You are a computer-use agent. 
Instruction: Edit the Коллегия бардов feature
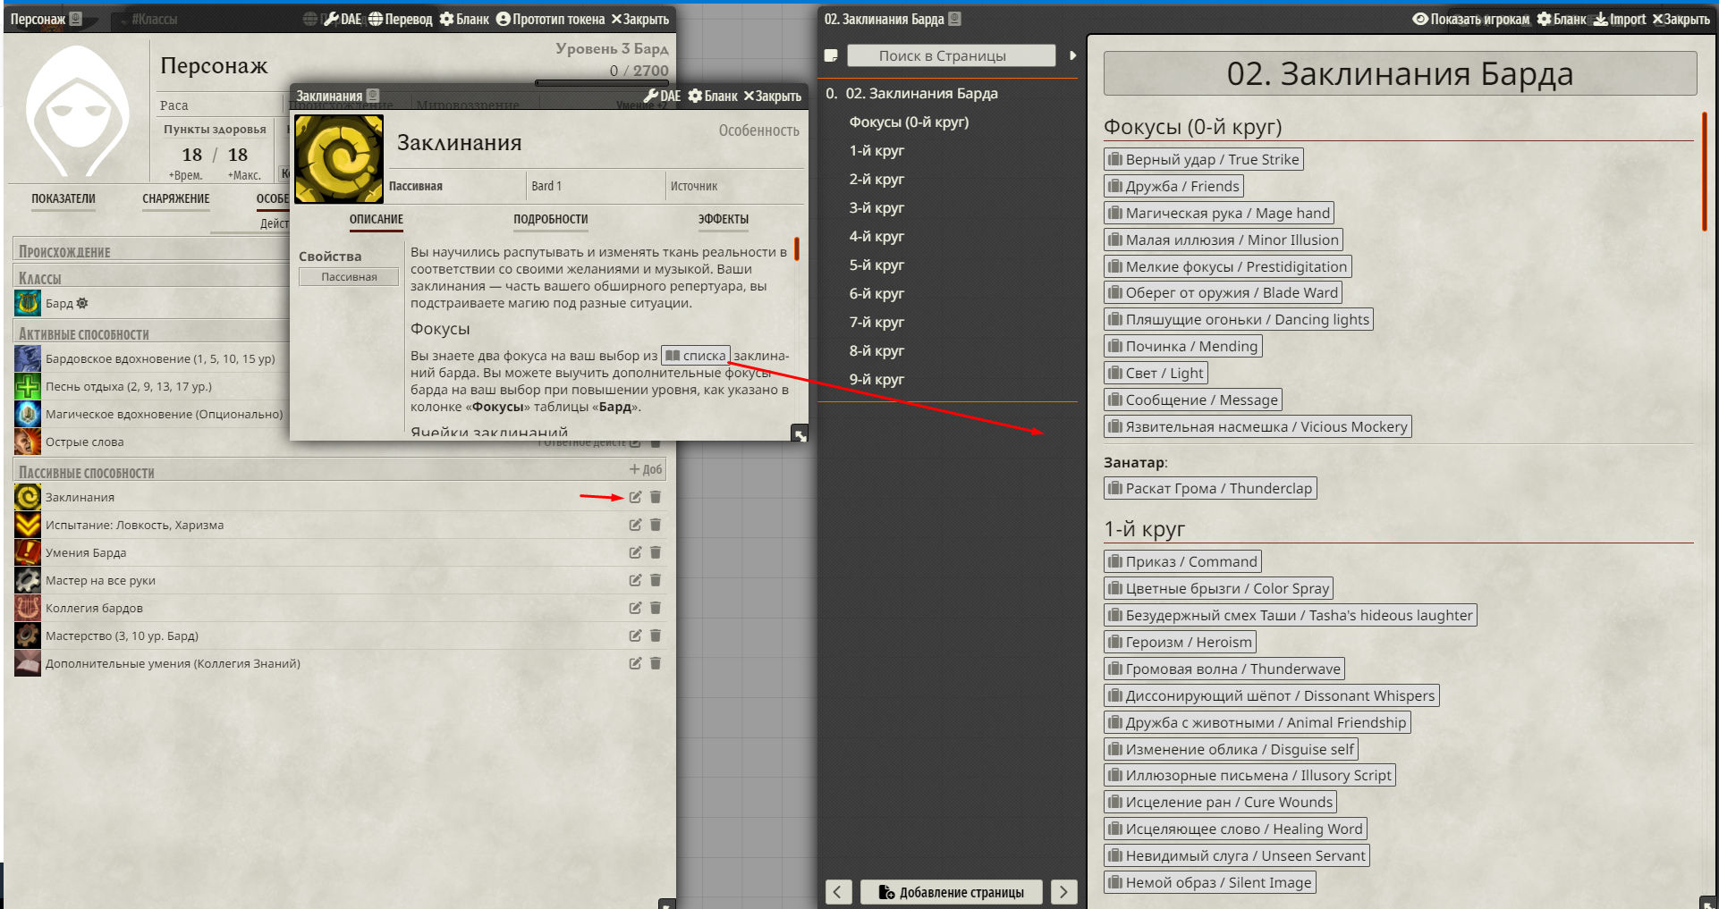(635, 608)
